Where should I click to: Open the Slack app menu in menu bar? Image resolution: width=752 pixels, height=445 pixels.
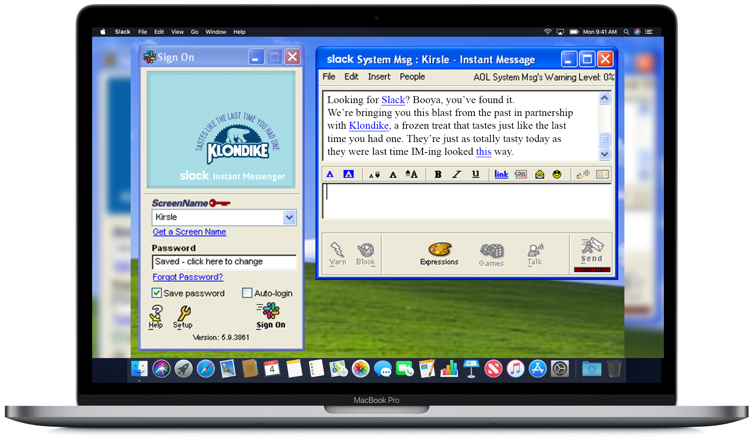(122, 32)
